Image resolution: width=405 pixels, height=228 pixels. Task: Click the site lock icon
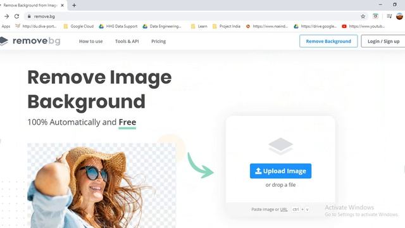pos(29,16)
